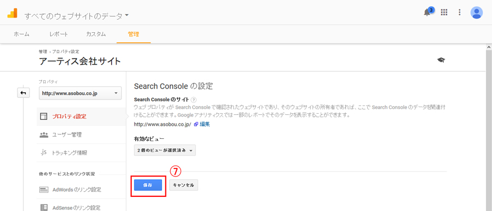
Task: Click the 保存 button
Action: pos(148,185)
